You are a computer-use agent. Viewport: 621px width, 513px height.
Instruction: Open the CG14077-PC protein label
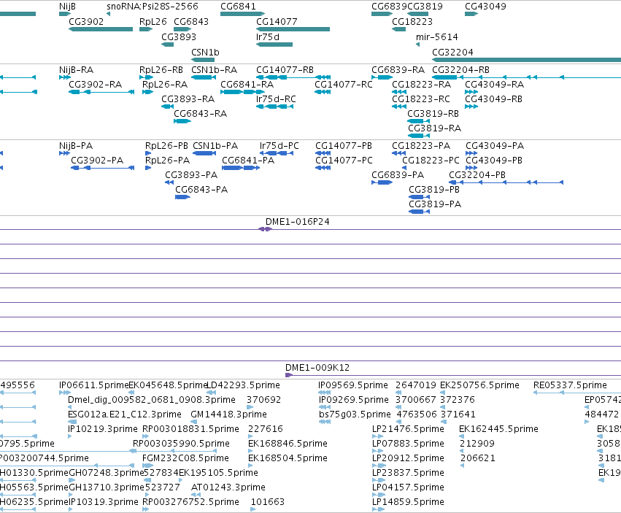(344, 161)
